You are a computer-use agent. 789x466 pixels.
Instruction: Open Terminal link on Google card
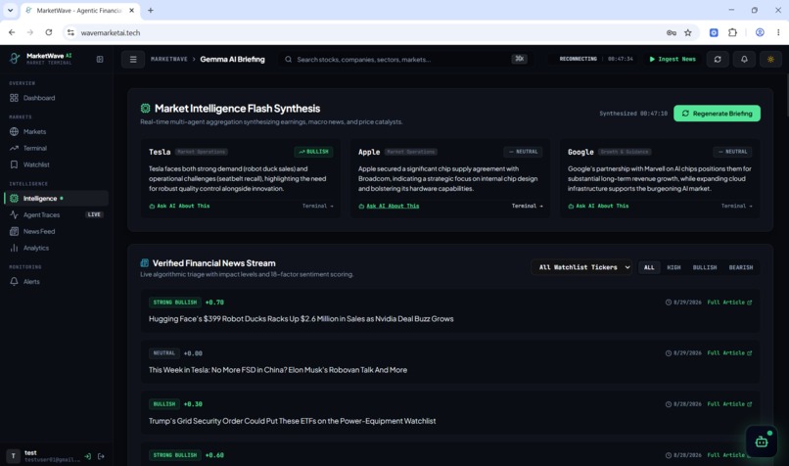tap(737, 206)
